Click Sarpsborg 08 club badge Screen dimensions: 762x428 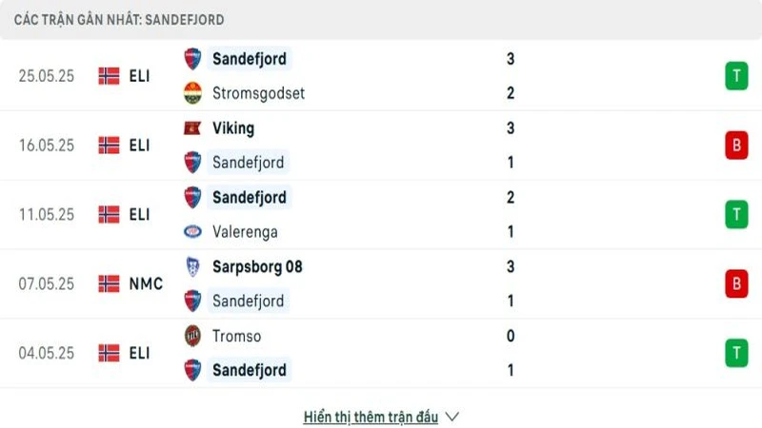[x=192, y=266]
